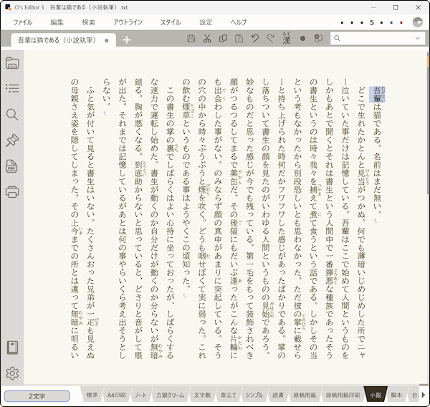Add a new document tab

pyautogui.click(x=127, y=39)
